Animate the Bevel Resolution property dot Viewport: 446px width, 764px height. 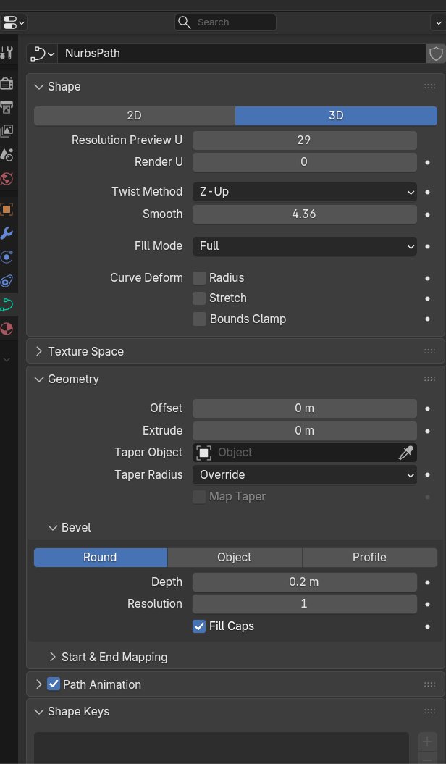[427, 604]
